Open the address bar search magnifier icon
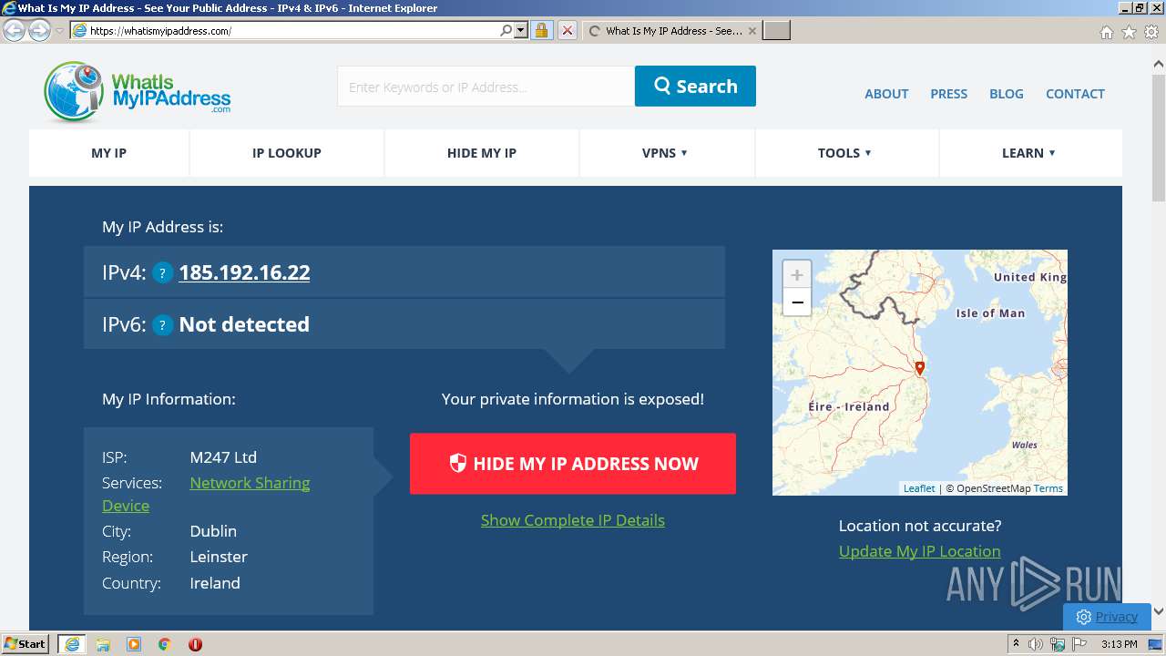Image resolution: width=1166 pixels, height=656 pixels. (506, 30)
